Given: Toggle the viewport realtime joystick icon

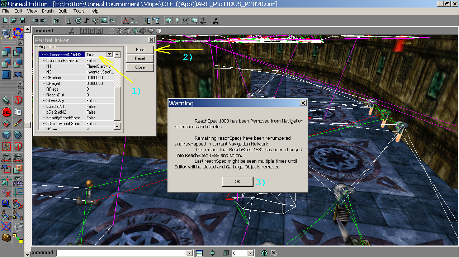Looking at the screenshot, I should click(x=72, y=31).
